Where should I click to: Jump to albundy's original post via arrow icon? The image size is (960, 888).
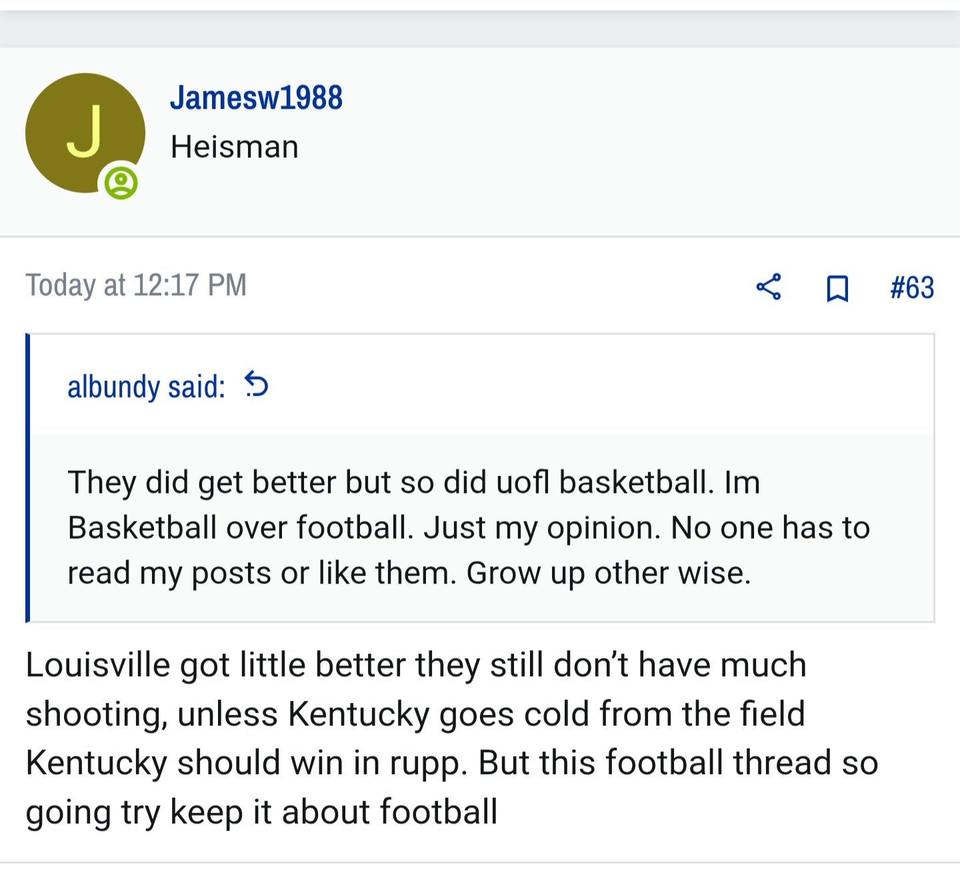[x=256, y=384]
